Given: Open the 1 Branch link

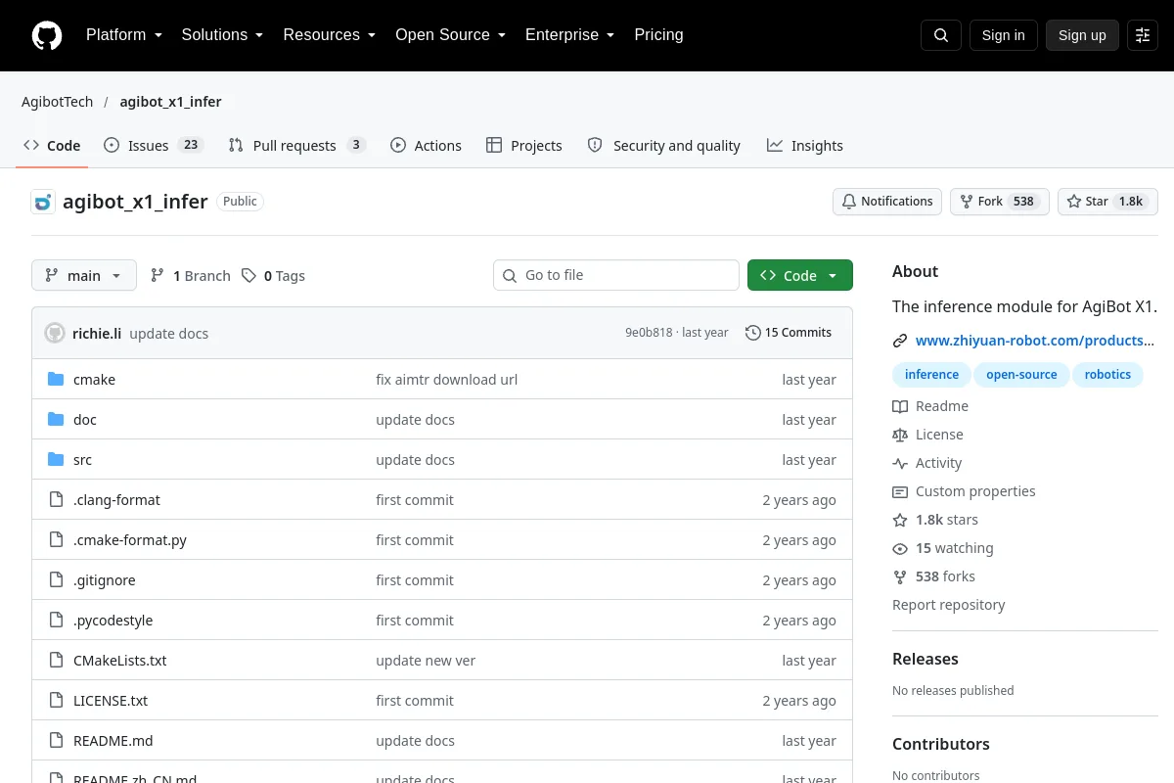Looking at the screenshot, I should [191, 275].
